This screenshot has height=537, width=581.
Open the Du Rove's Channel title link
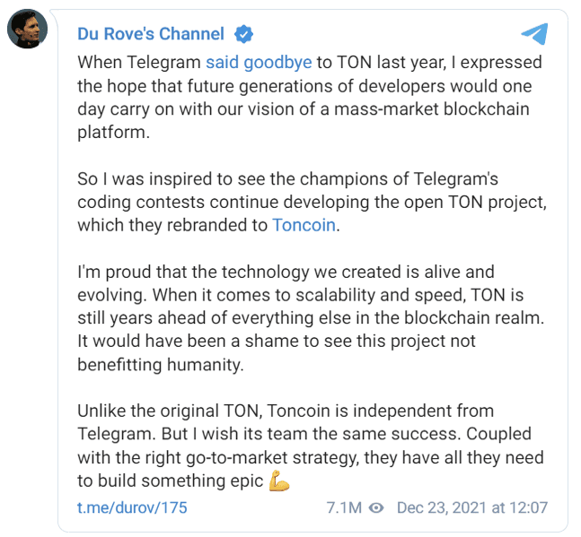[151, 35]
